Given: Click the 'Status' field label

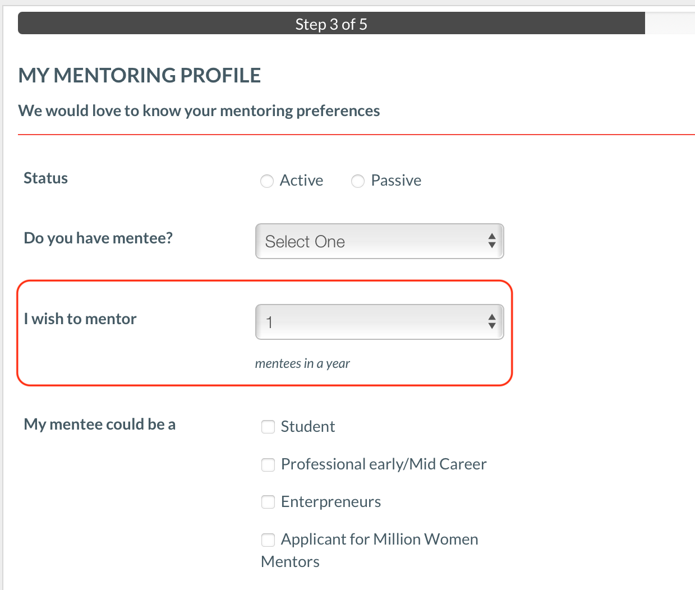Looking at the screenshot, I should [46, 178].
